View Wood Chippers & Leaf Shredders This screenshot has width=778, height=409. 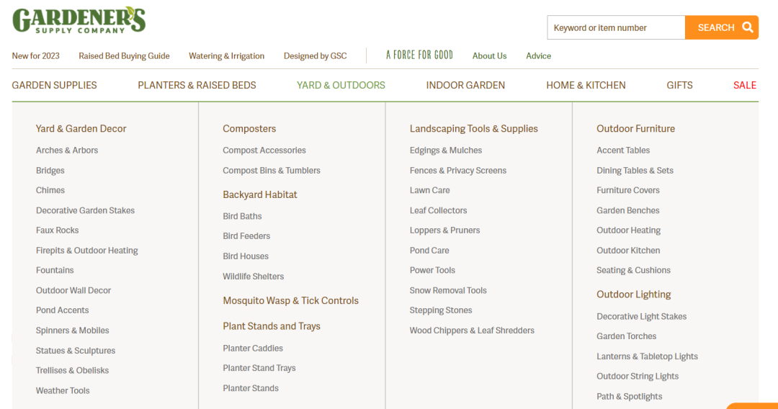pos(472,331)
